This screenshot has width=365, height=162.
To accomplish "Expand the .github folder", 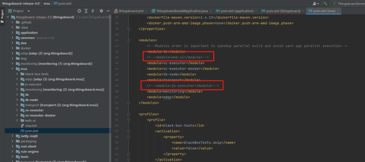I will (13, 22).
